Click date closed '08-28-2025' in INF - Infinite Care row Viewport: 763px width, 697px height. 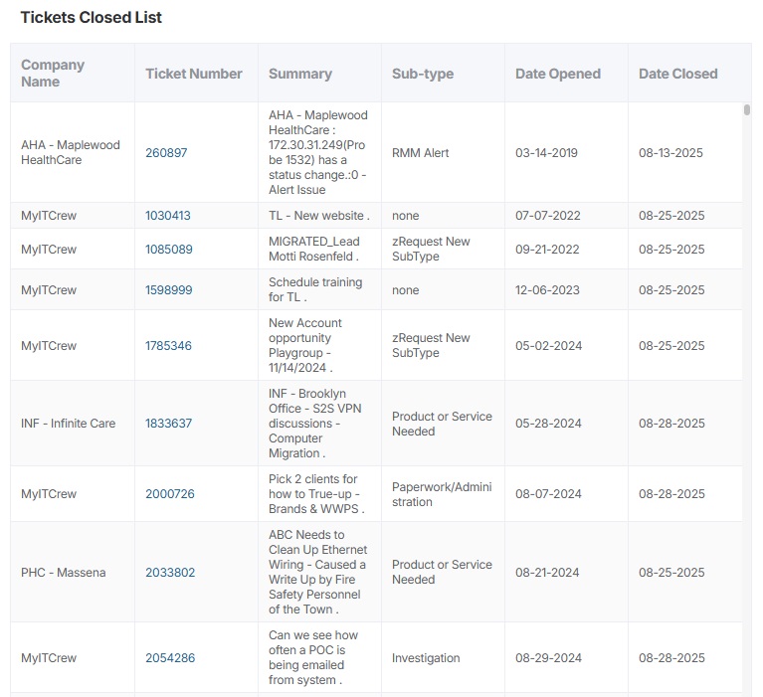click(x=671, y=424)
